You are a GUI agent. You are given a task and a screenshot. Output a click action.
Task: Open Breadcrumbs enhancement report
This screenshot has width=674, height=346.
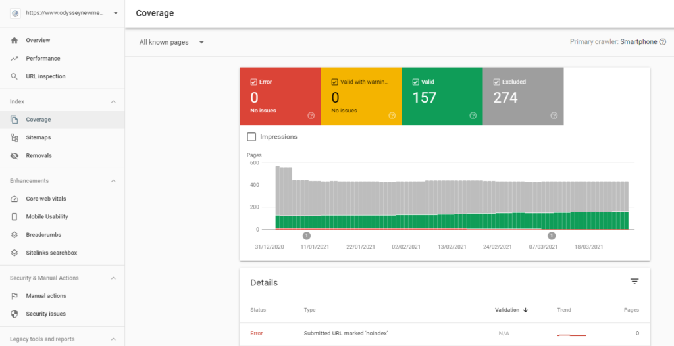[63, 235]
